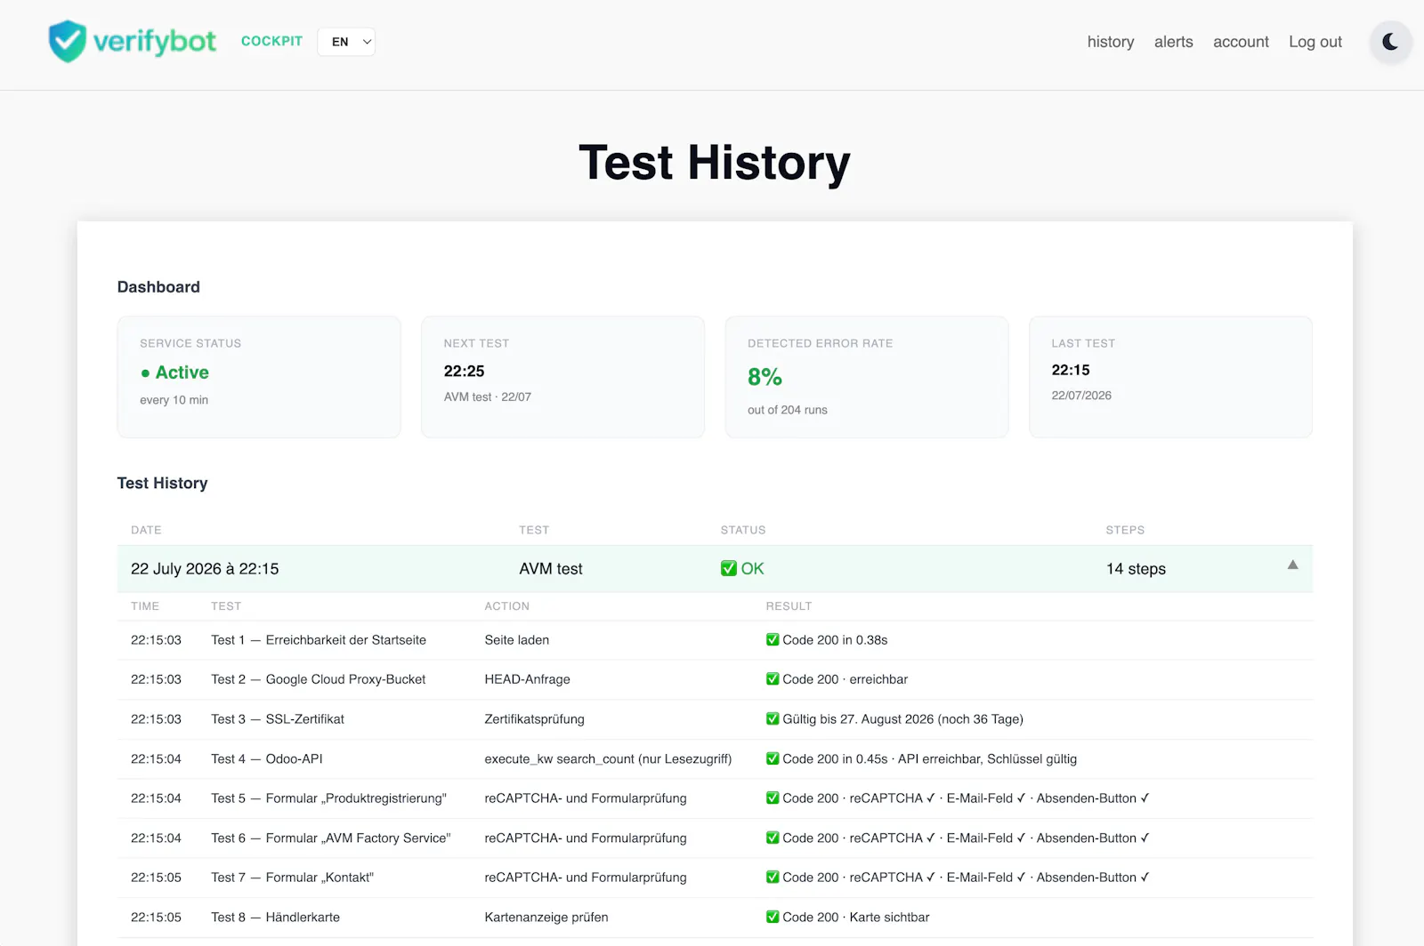Viewport: 1424px width, 946px height.
Task: Click the DATE column header
Action: pos(146,530)
